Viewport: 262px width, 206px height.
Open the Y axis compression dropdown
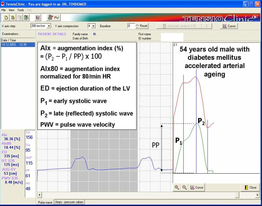coord(93,26)
